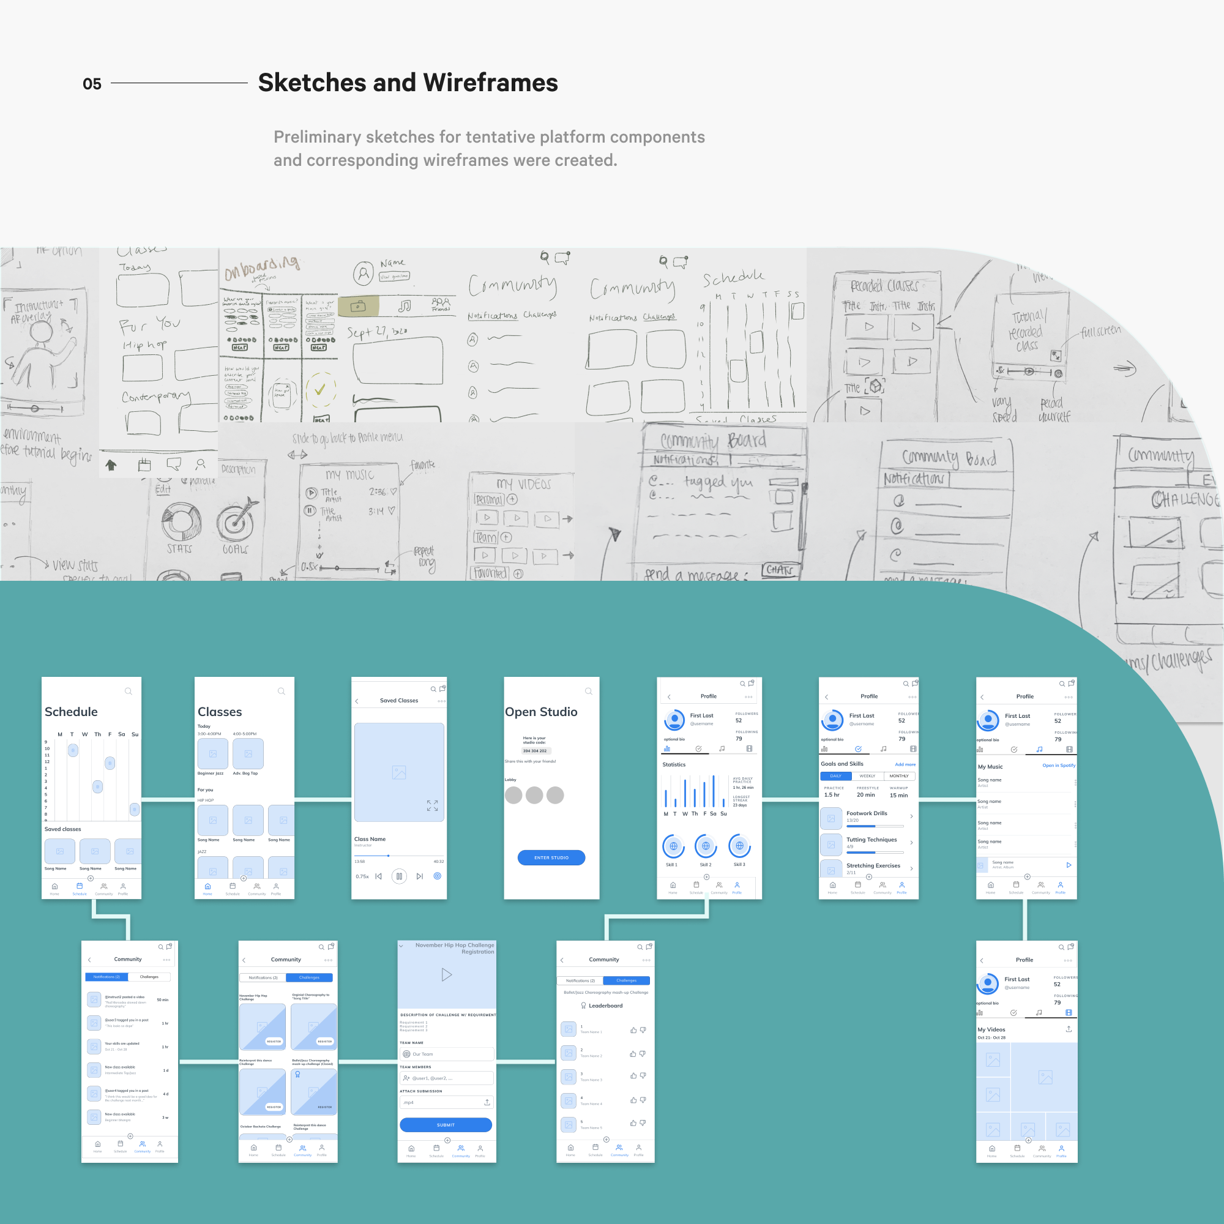Expand the Footwork Drills row chevron
The image size is (1224, 1224).
(911, 816)
